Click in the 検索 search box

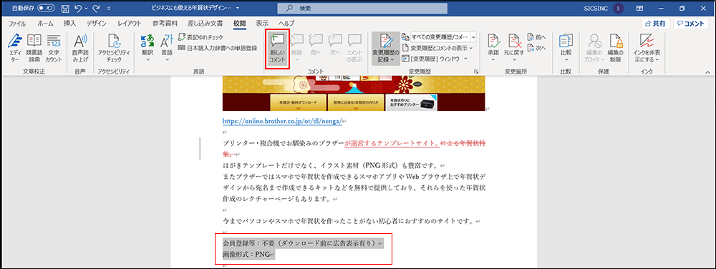click(362, 8)
